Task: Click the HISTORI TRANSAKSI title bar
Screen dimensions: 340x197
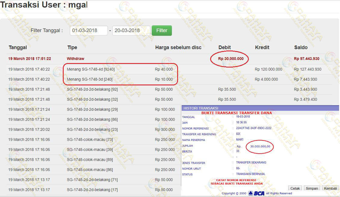Action: 201,108
